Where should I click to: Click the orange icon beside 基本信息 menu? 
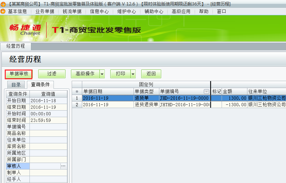pyautogui.click(x=3, y=11)
